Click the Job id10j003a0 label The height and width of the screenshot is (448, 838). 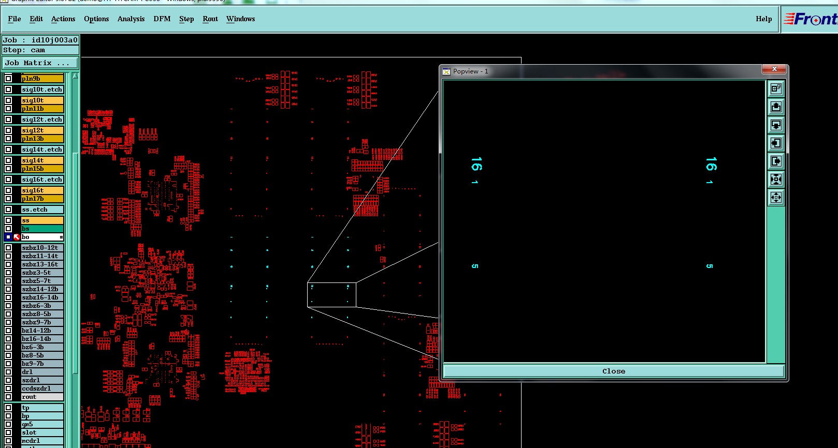point(40,40)
